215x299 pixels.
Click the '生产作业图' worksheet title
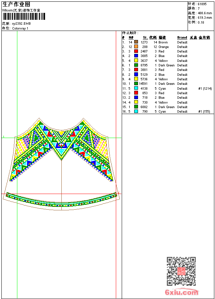(16, 5)
